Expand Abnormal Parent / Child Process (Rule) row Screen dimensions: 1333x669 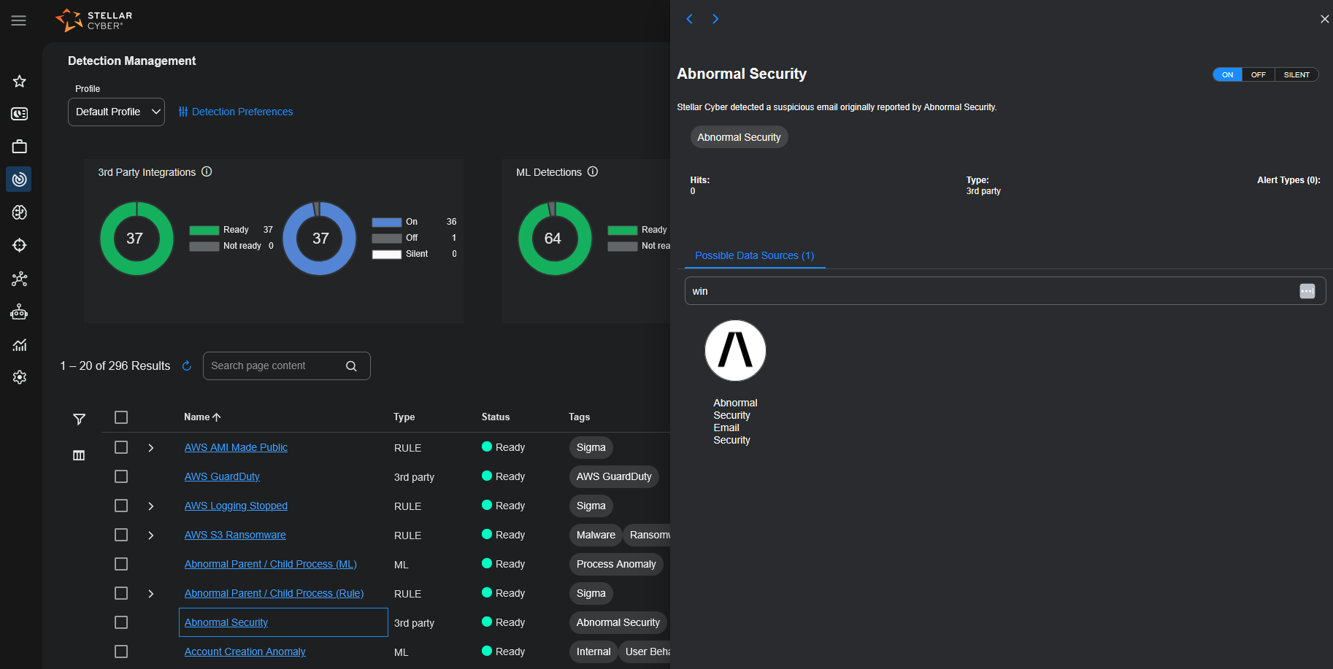[151, 593]
